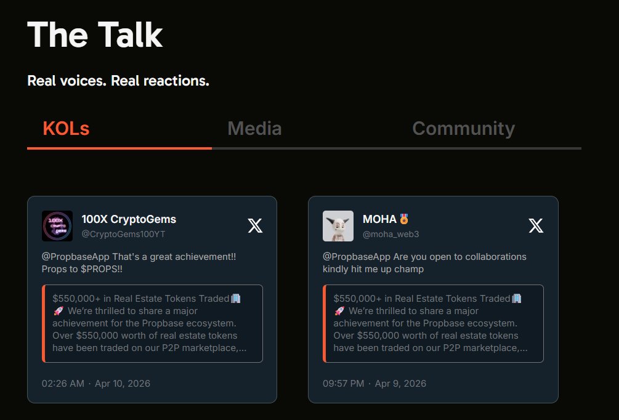Open the 100X CryptoGems profile avatar

click(x=57, y=226)
